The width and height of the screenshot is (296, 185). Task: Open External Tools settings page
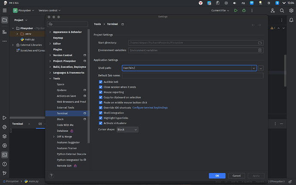click(x=66, y=107)
